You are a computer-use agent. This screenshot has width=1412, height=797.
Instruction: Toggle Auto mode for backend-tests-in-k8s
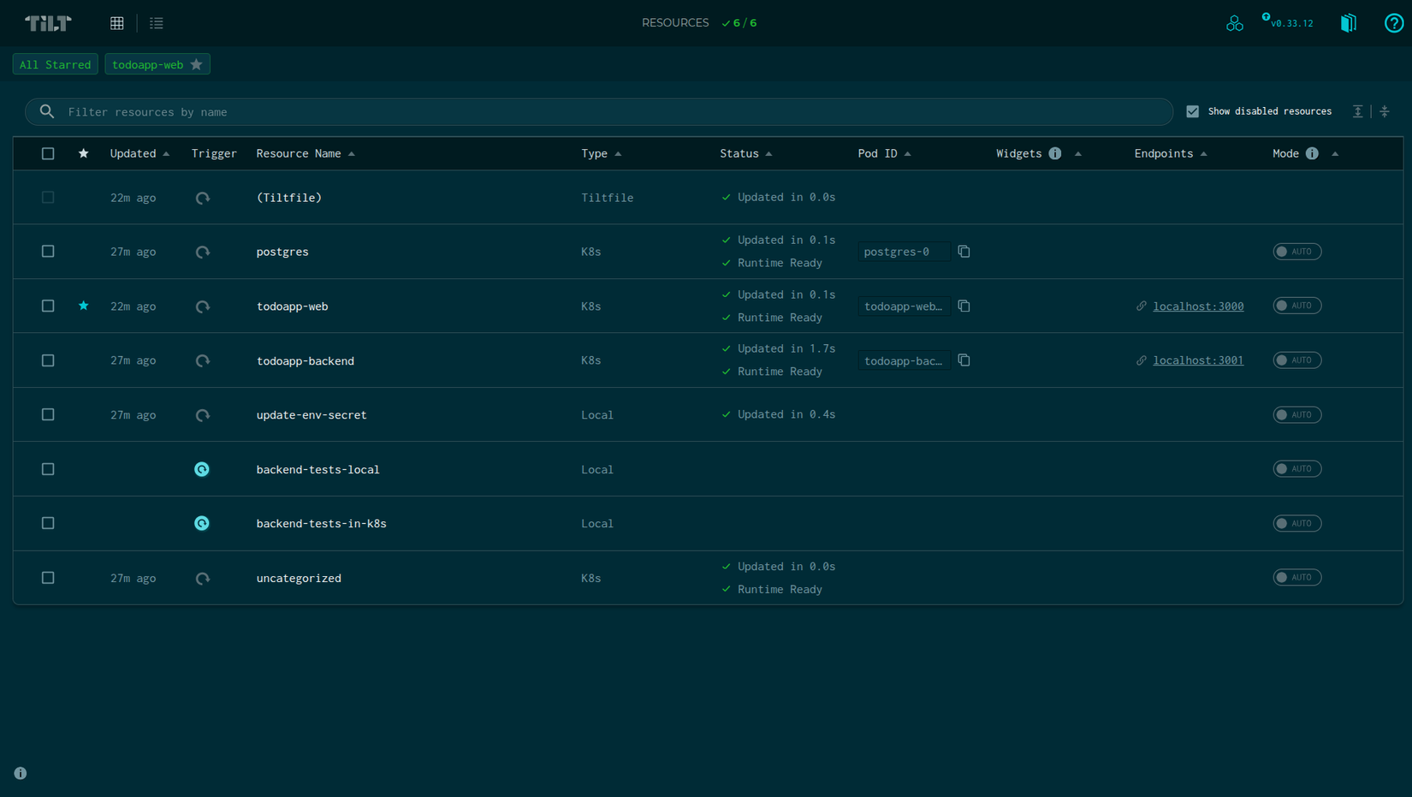pyautogui.click(x=1297, y=523)
